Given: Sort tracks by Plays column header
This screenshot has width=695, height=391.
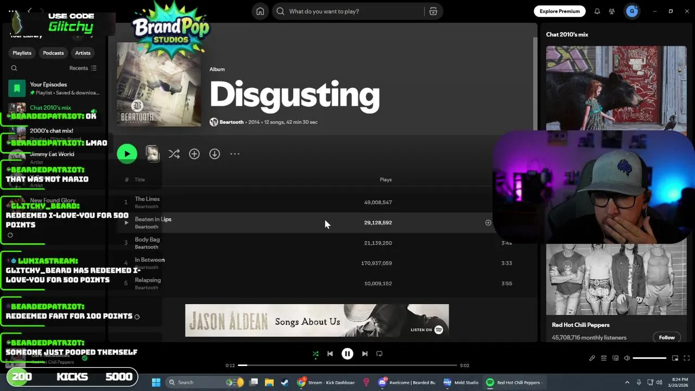Looking at the screenshot, I should [386, 180].
